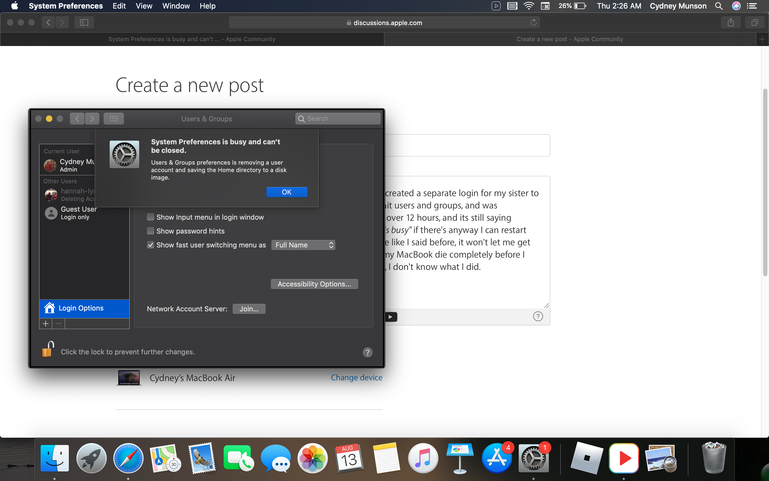Click the add user plus button

pos(45,324)
